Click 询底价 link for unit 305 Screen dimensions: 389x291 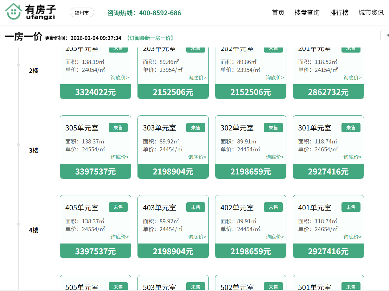(x=119, y=157)
